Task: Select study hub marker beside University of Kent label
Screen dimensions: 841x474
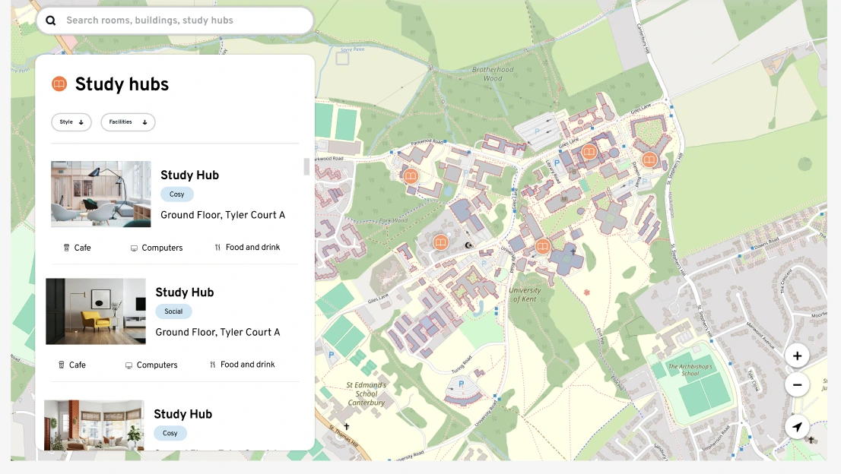Action: tap(542, 246)
